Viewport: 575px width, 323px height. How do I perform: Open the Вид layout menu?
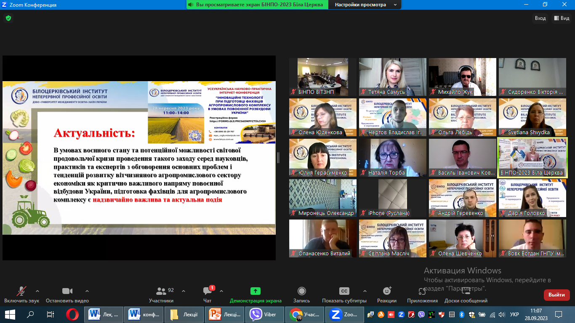click(x=562, y=18)
